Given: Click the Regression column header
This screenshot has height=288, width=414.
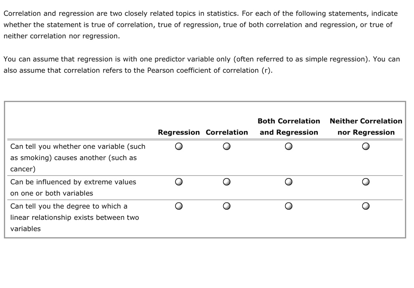Looking at the screenshot, I should 179,132.
